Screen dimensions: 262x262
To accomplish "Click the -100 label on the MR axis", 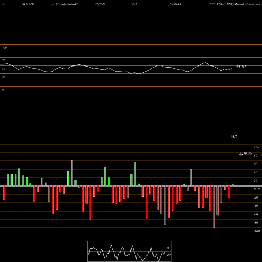I will point(257,231).
